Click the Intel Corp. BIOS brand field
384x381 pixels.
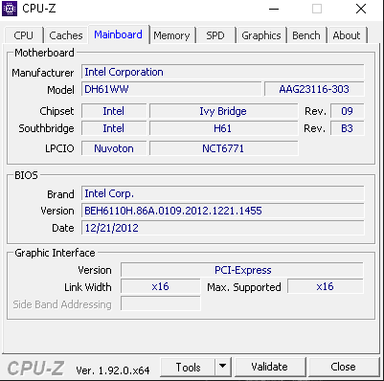[222, 193]
